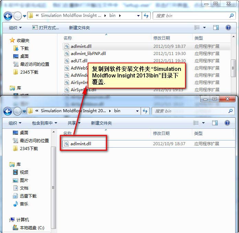Open 组织 menu in upper window
239x233 pixels.
pyautogui.click(x=15, y=28)
